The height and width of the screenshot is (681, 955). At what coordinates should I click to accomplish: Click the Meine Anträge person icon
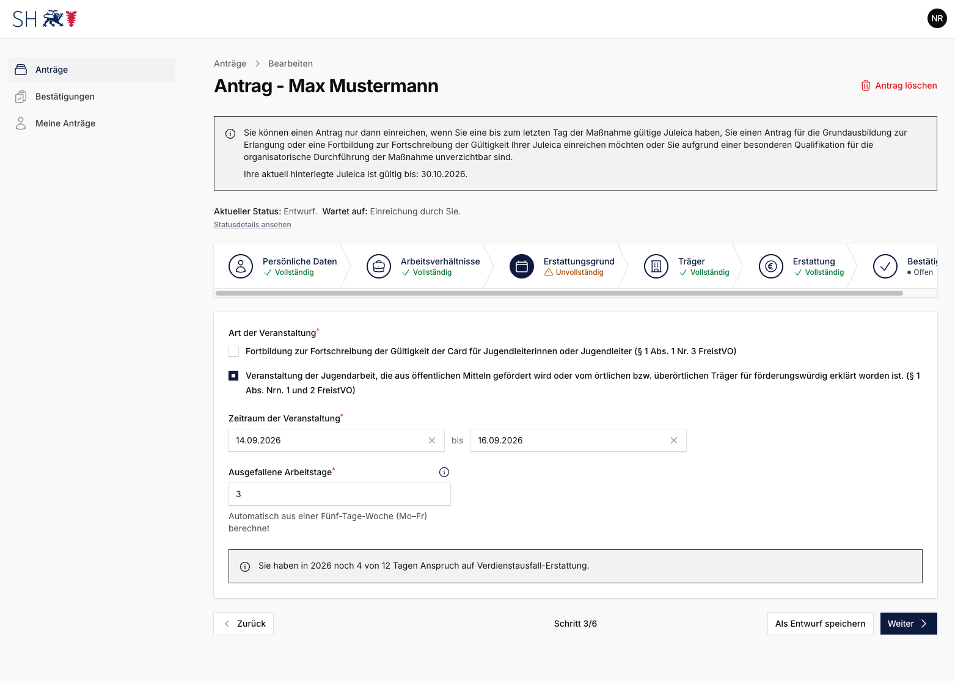coord(21,123)
